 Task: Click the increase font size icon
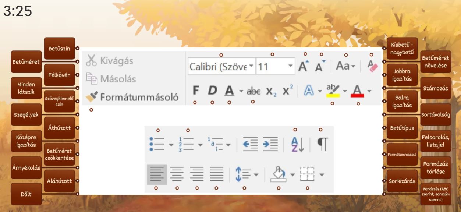pos(303,67)
